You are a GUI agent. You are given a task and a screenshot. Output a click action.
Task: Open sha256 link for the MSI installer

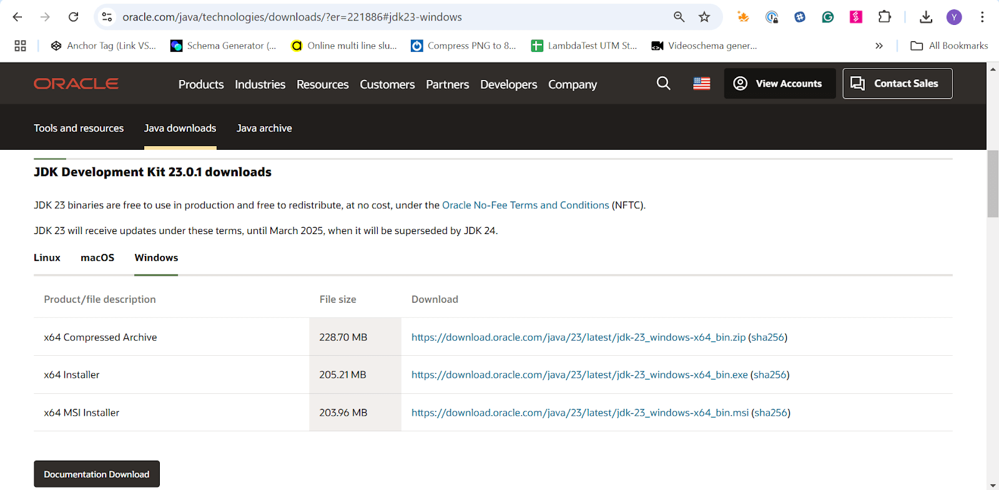pyautogui.click(x=770, y=413)
